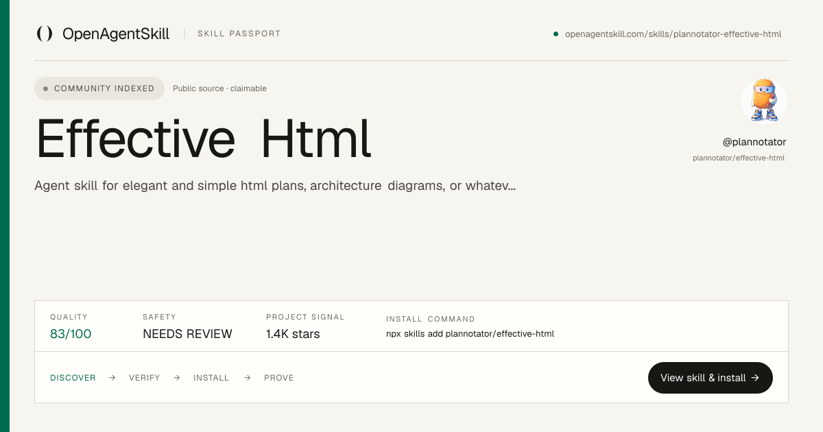Select the Effective Html title

(203, 139)
